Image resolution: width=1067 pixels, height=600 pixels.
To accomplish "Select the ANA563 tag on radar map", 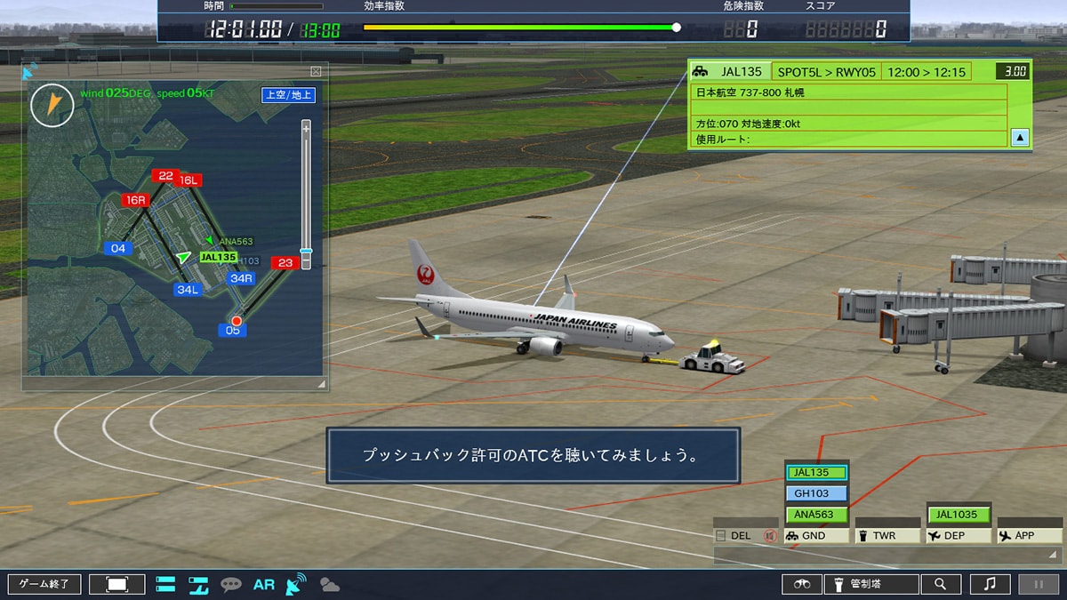I will (236, 242).
